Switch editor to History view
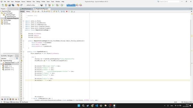 (28, 11)
